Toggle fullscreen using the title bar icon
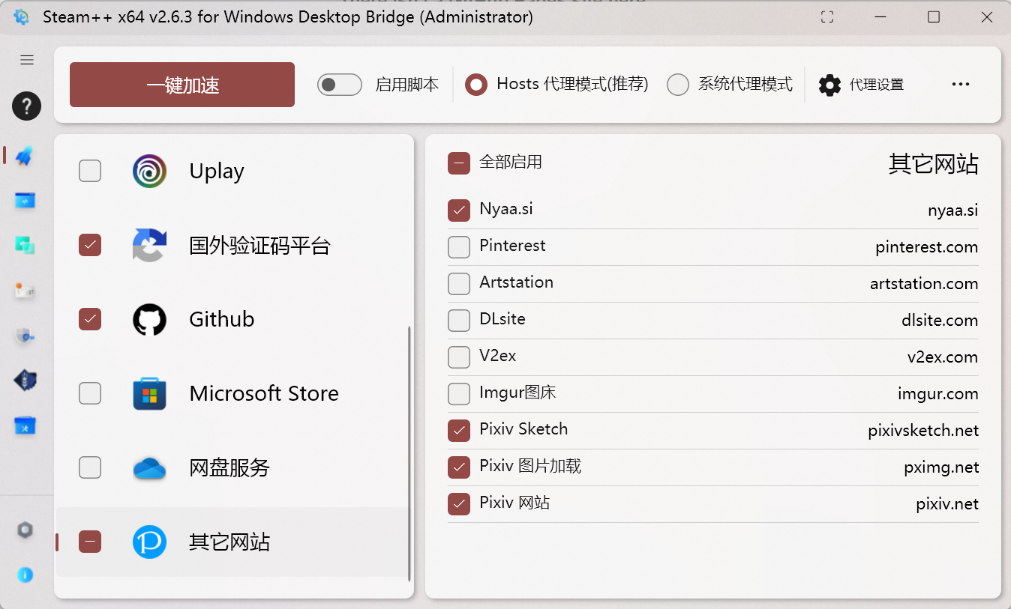 [x=827, y=17]
